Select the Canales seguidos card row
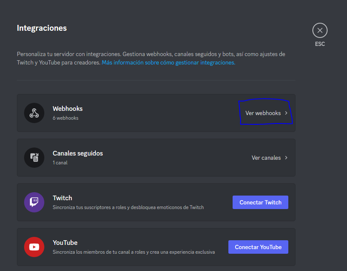347x271 pixels. (x=156, y=158)
